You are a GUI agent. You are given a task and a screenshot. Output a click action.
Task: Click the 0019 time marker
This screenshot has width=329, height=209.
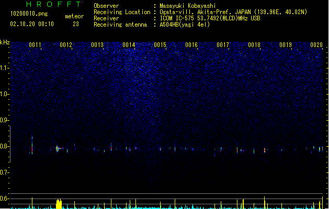click(x=286, y=45)
